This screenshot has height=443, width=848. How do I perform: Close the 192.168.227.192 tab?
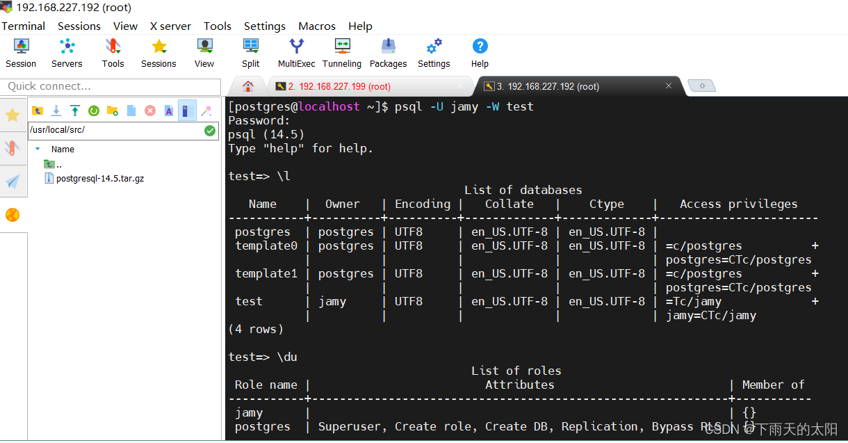[669, 86]
